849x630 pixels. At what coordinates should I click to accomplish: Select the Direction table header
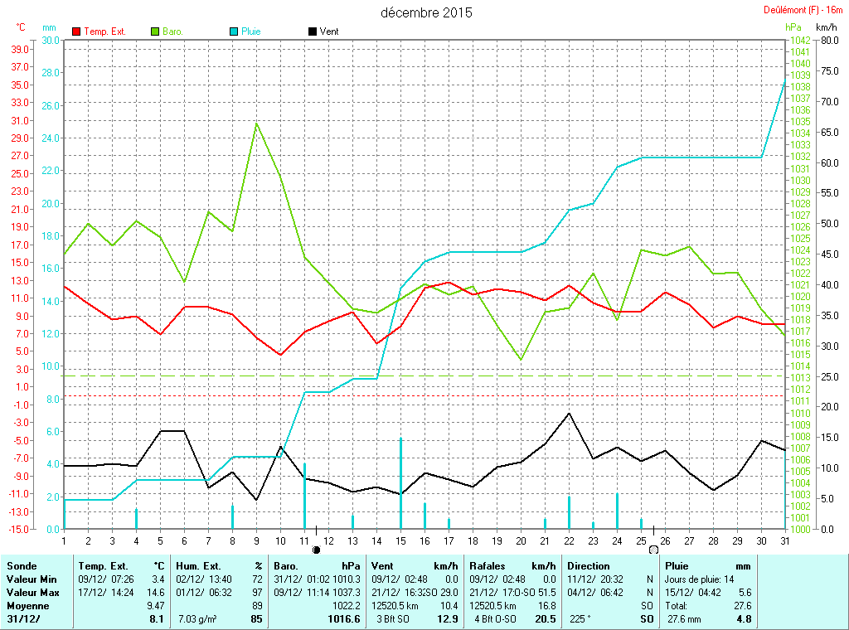point(589,565)
